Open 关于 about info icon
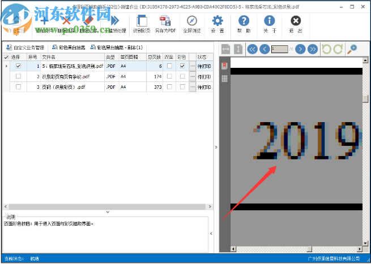The height and width of the screenshot is (264, 371). click(x=270, y=21)
